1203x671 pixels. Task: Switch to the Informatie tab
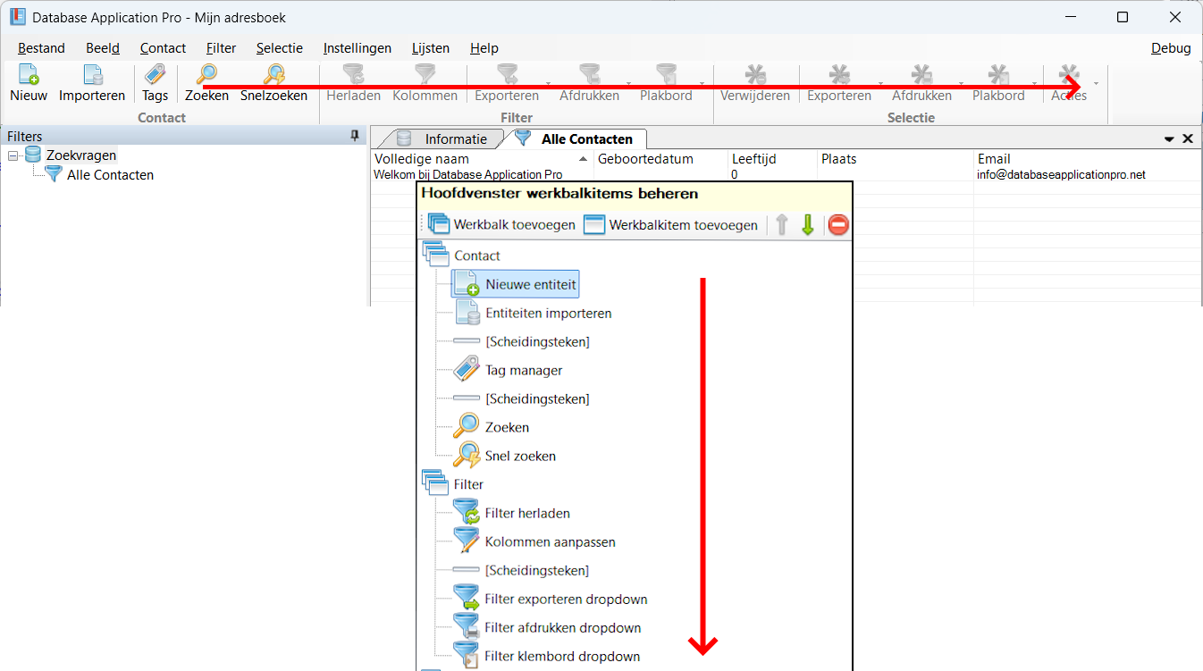tap(442, 139)
